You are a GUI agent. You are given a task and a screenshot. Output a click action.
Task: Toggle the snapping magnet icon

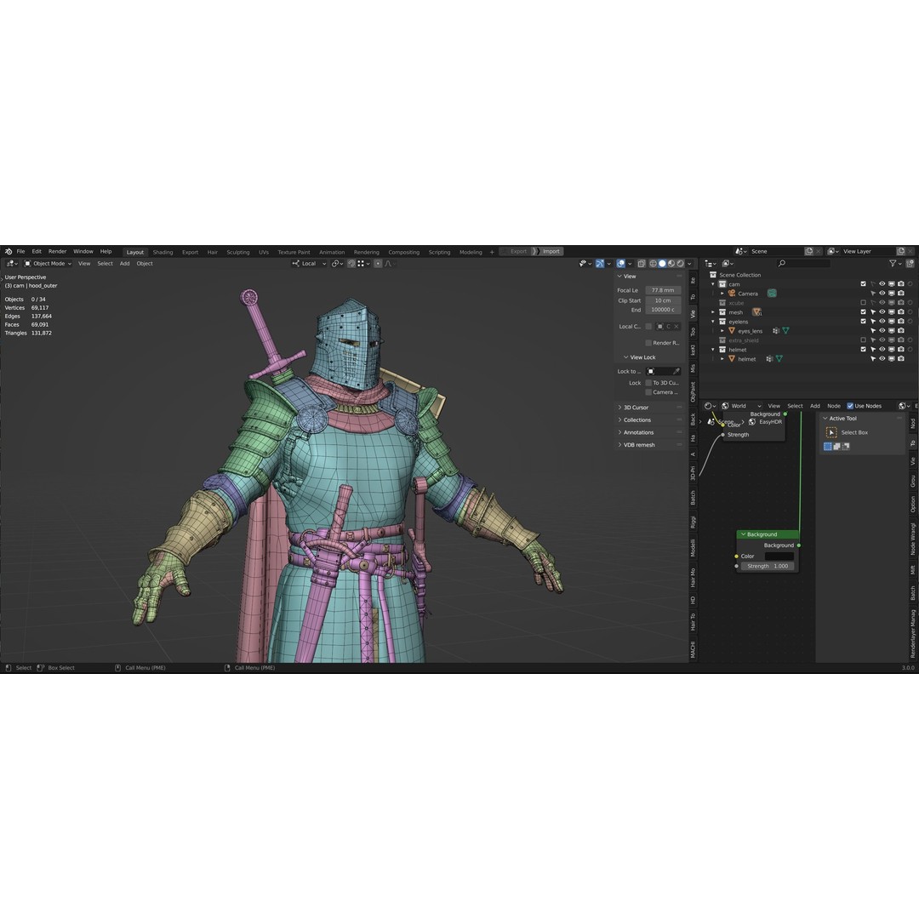click(351, 264)
